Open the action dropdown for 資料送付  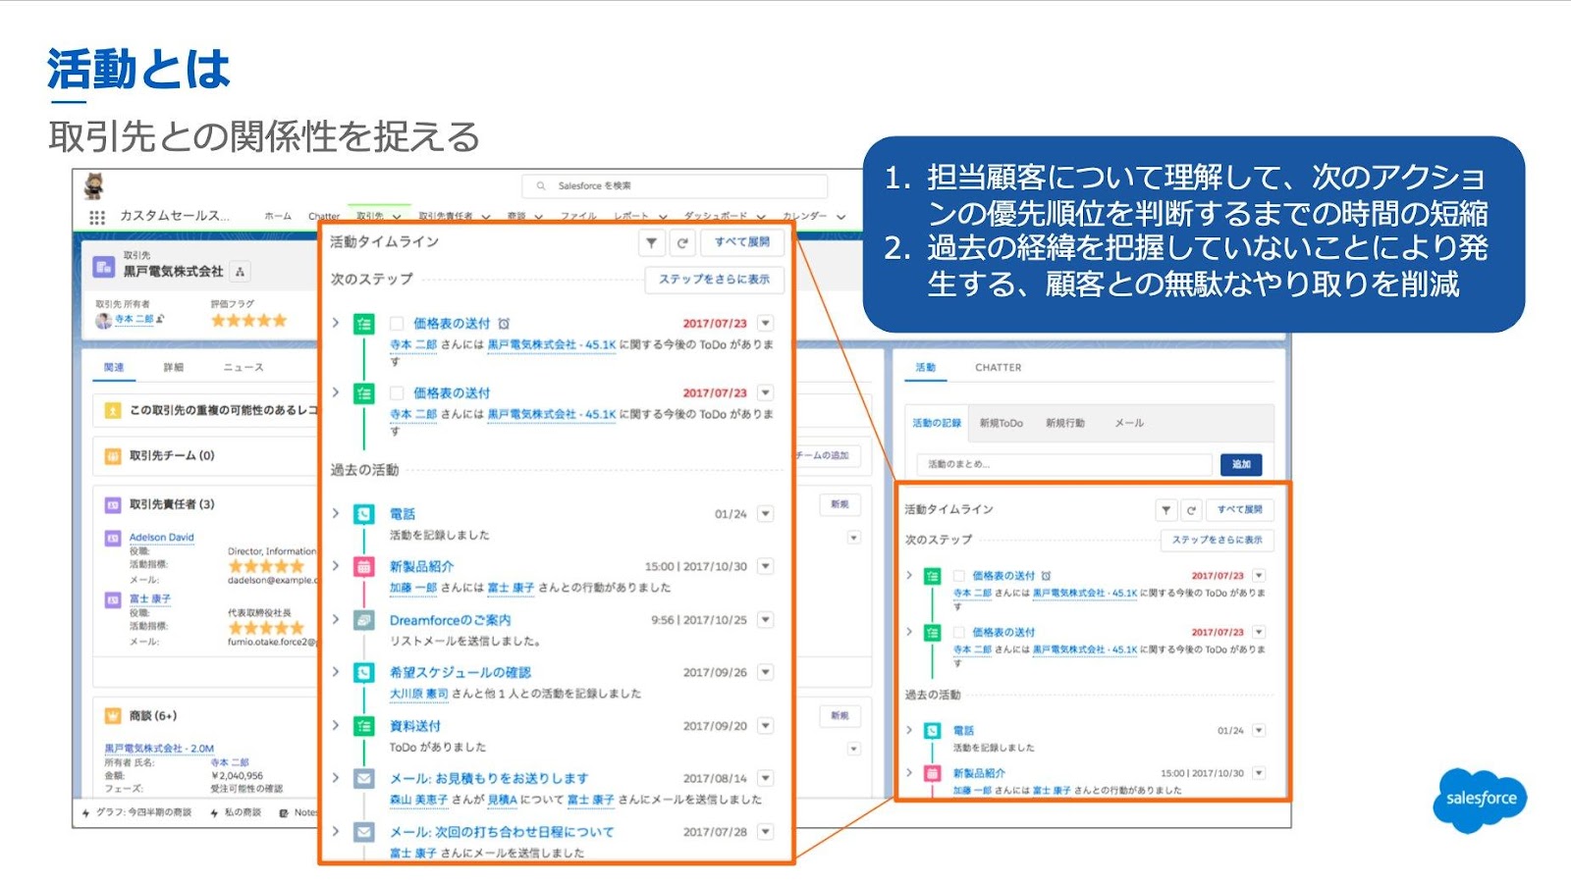(x=766, y=726)
